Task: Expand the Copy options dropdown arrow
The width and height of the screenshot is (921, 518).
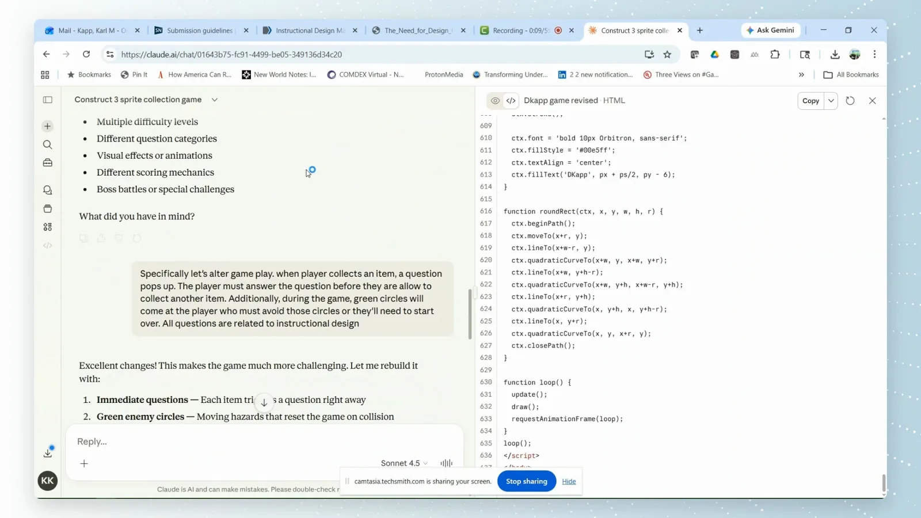Action: (x=831, y=101)
